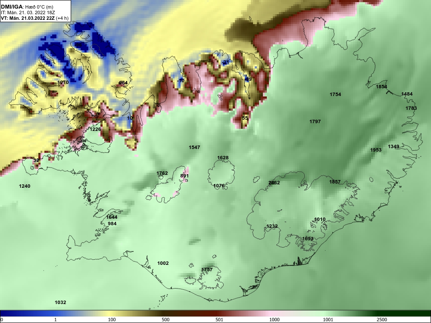Click the map value '1757'
The width and height of the screenshot is (431, 323).
tap(207, 270)
